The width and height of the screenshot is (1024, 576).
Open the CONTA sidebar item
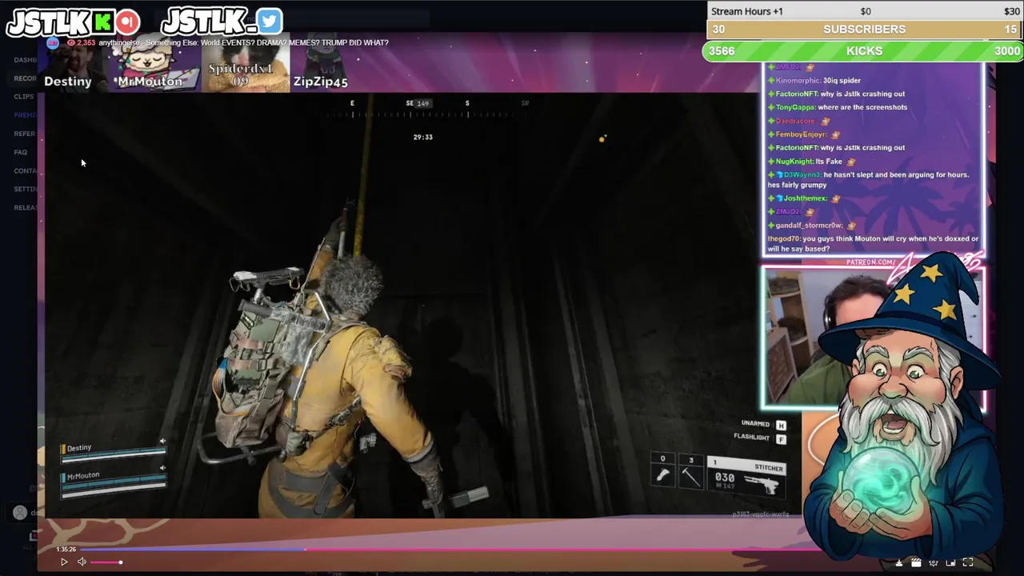point(25,170)
